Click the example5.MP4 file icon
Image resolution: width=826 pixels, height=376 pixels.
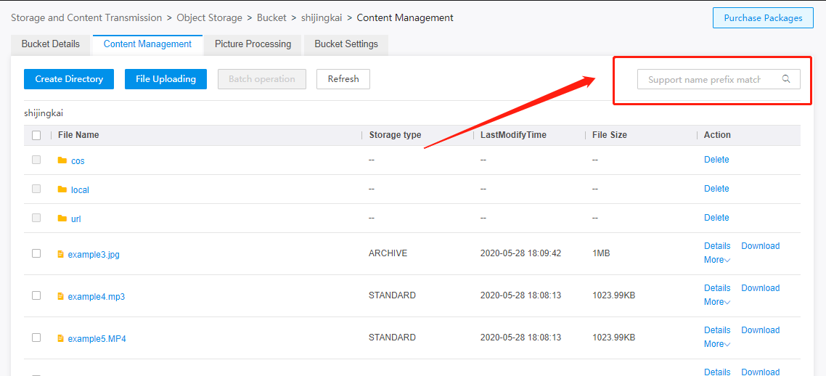(x=60, y=338)
